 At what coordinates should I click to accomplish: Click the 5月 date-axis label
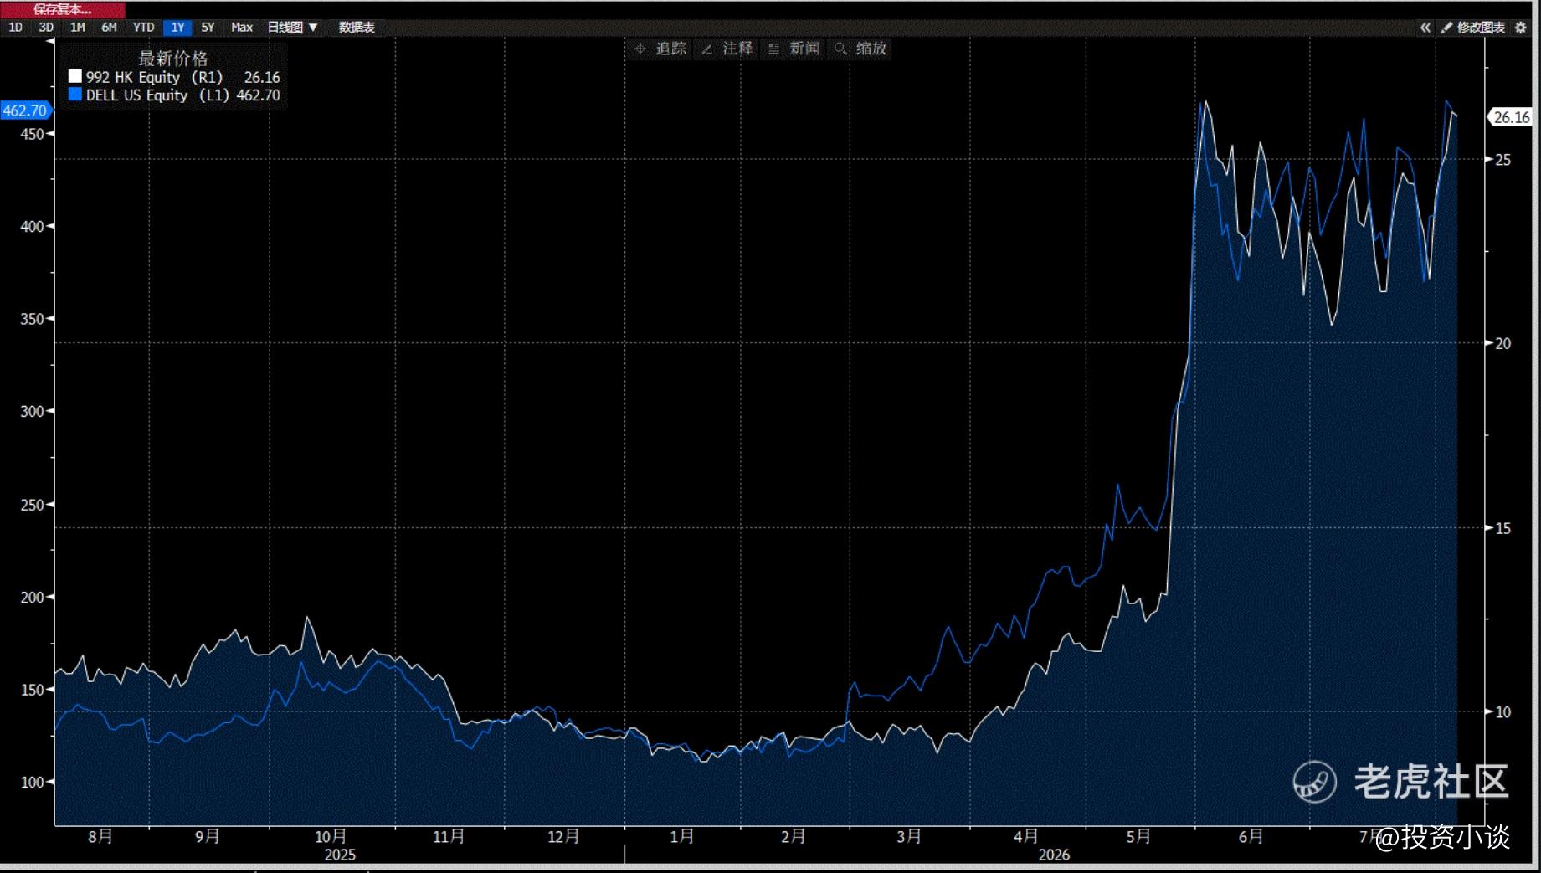(1138, 836)
